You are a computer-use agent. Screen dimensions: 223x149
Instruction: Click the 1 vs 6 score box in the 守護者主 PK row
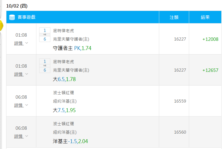[x=44, y=35]
